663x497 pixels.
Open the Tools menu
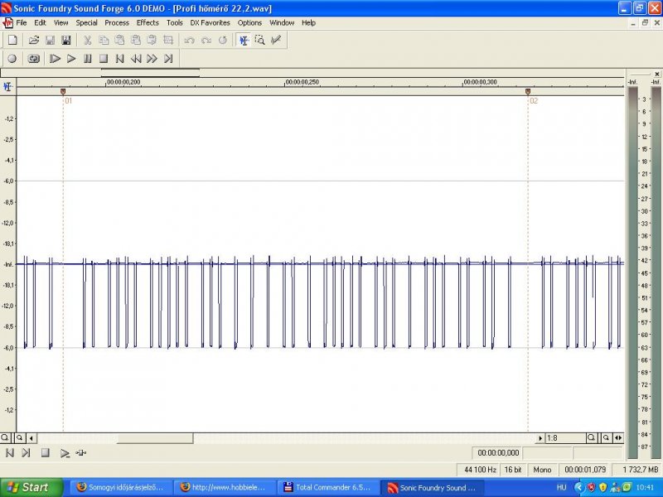click(175, 23)
